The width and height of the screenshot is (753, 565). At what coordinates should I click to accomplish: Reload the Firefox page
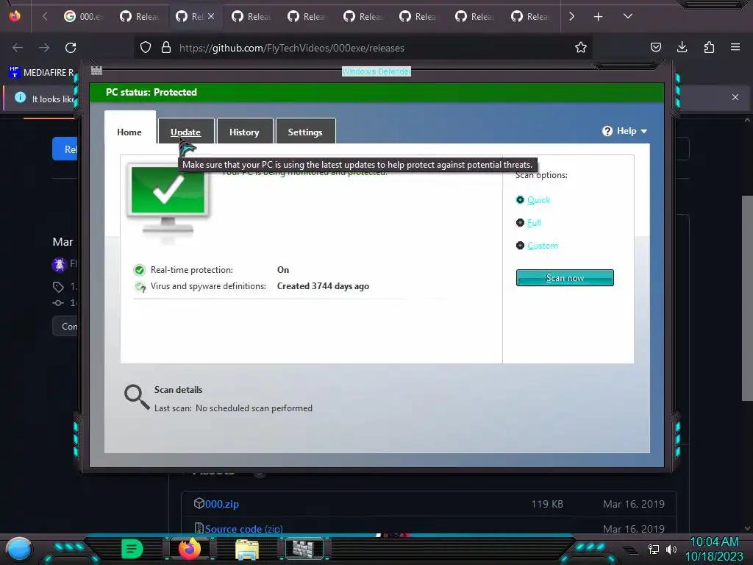tap(71, 48)
